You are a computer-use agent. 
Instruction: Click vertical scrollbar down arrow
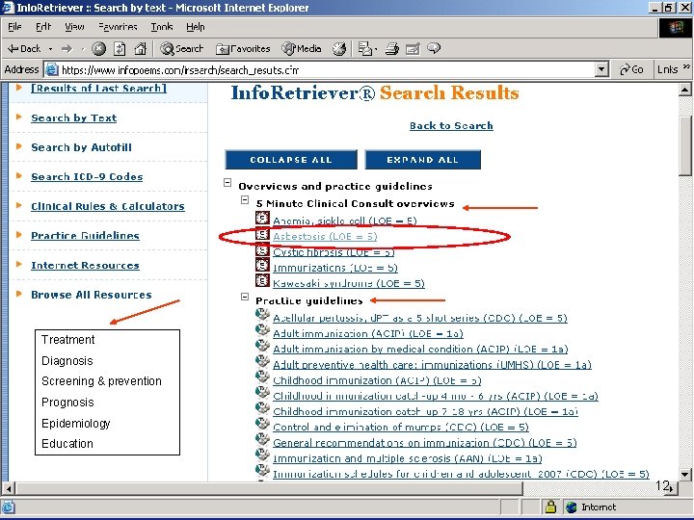684,474
